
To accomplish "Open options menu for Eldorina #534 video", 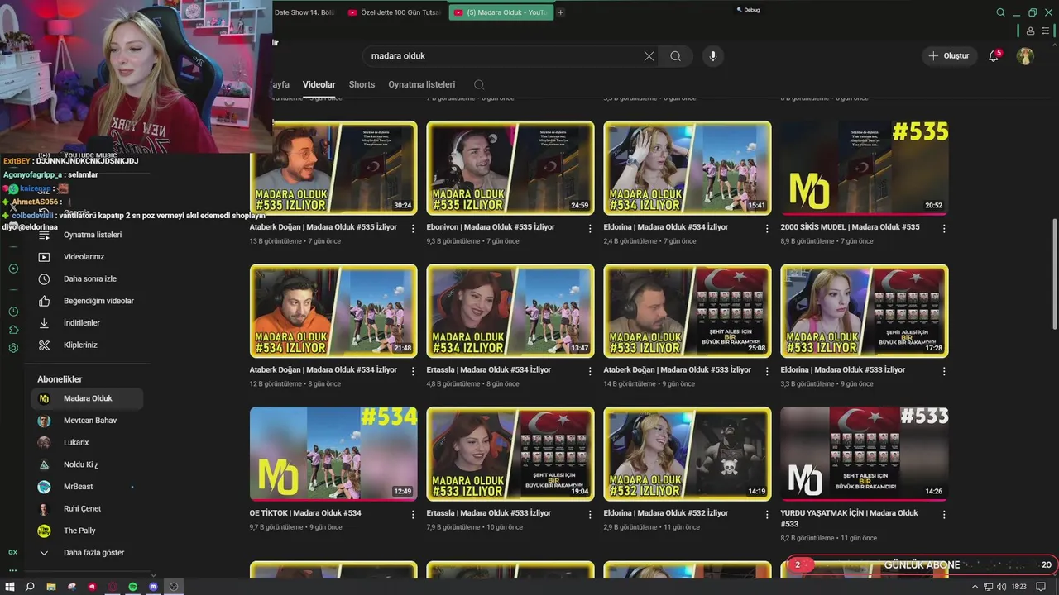I will click(x=767, y=229).
